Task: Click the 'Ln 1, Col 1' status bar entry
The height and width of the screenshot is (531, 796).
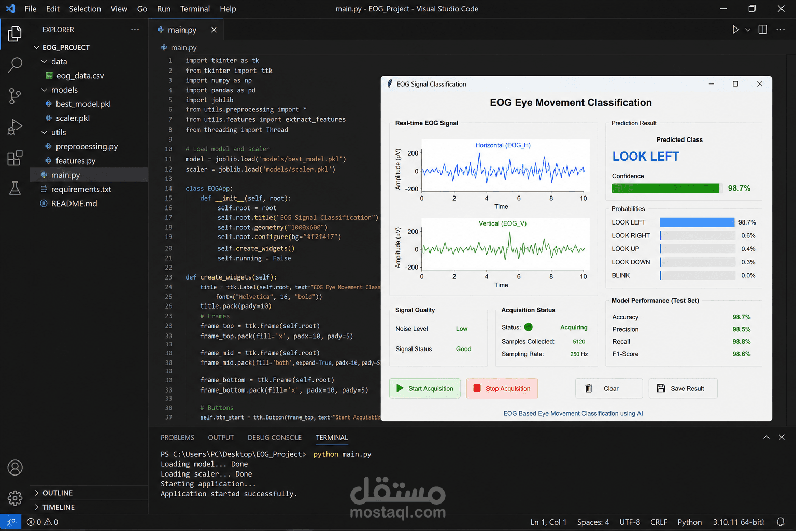Action: click(x=548, y=522)
